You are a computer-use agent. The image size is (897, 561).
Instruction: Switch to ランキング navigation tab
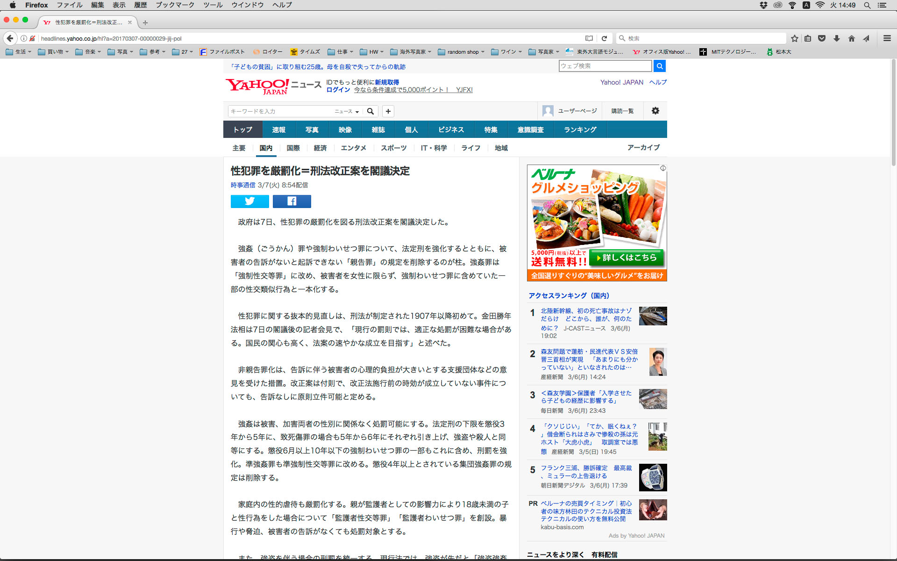580,129
